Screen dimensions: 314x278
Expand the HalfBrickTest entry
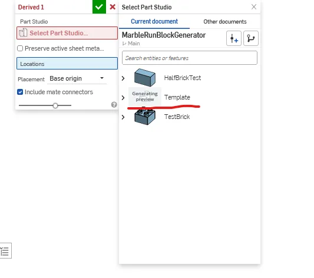click(x=123, y=78)
